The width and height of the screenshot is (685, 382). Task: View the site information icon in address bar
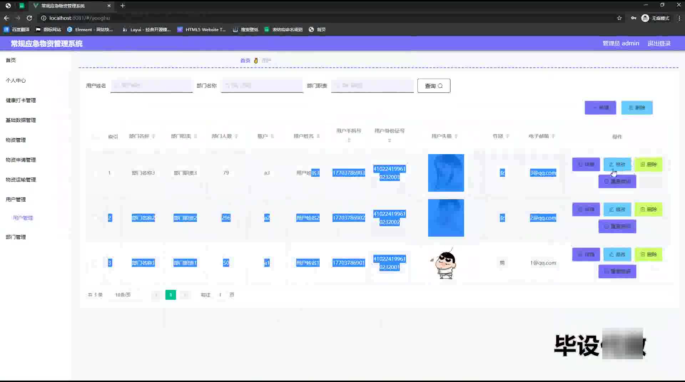(x=44, y=18)
